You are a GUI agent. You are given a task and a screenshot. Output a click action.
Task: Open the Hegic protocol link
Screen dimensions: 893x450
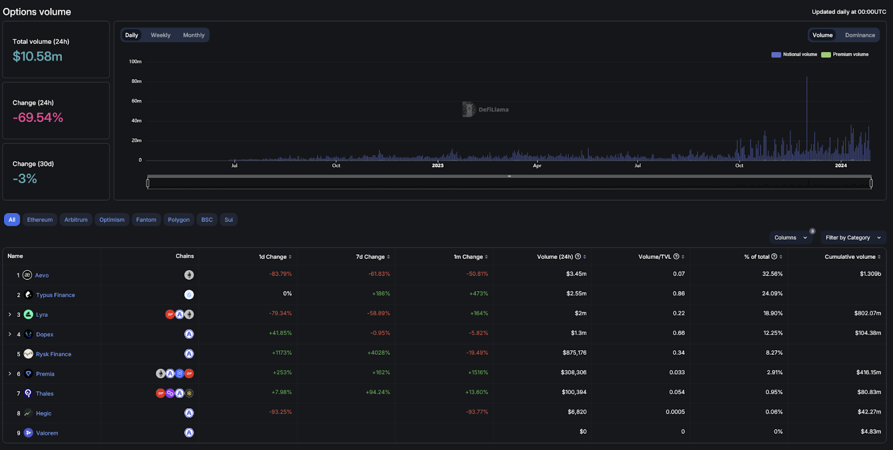point(44,414)
